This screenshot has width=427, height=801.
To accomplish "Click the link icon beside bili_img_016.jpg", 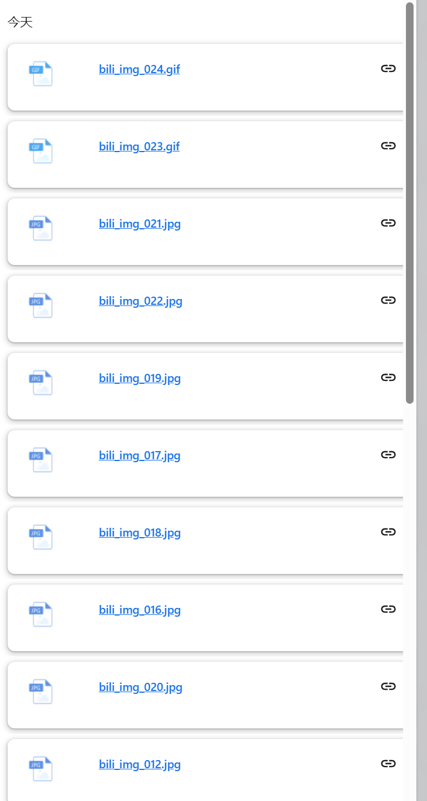I will coord(388,609).
